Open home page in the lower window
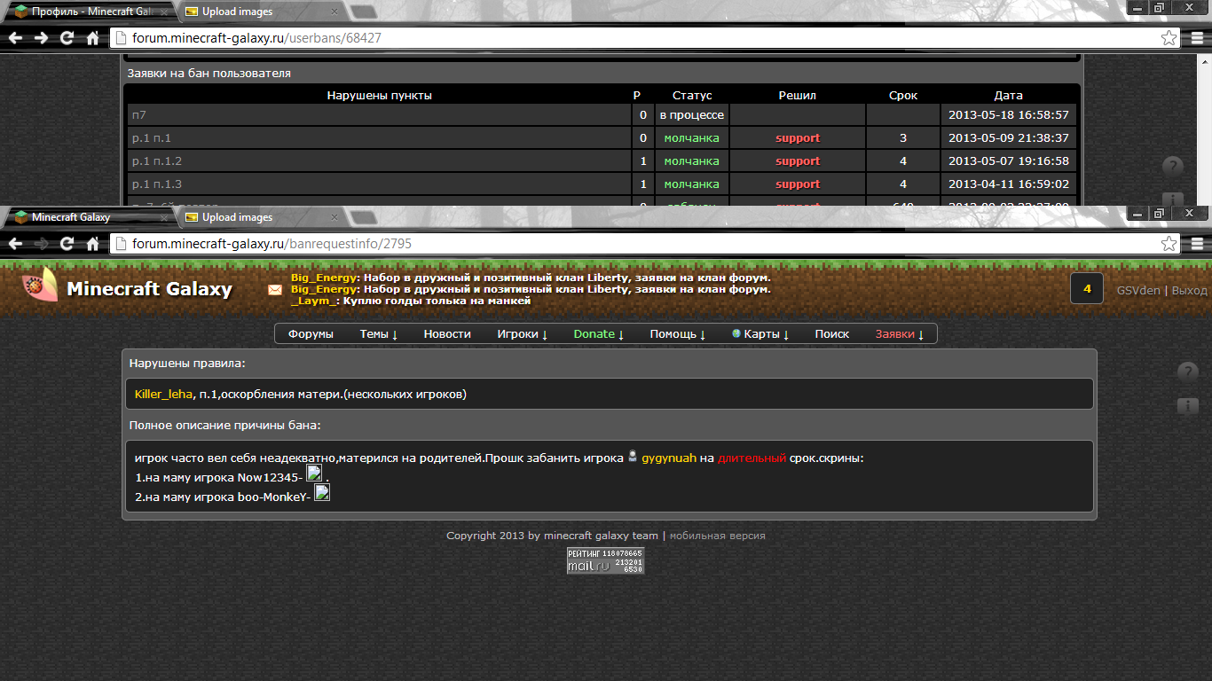This screenshot has width=1212, height=681. (92, 243)
